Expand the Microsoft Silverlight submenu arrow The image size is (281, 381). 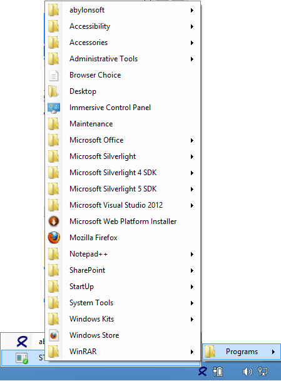tap(192, 157)
